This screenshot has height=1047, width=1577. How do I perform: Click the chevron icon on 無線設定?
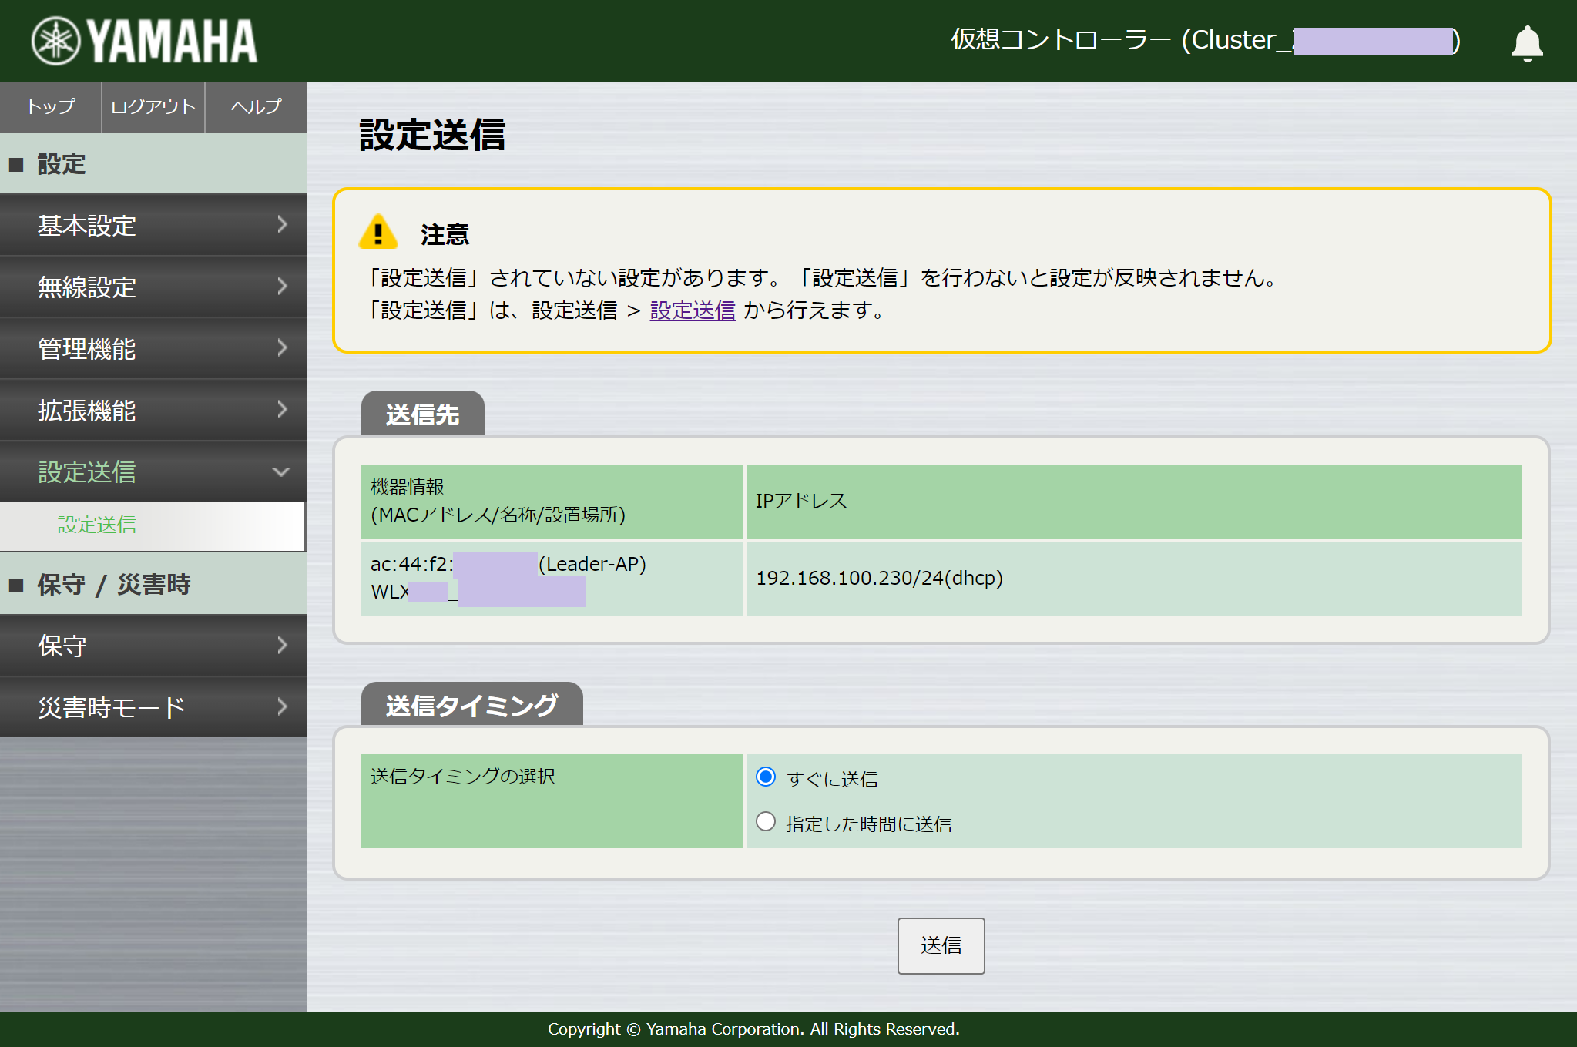[x=283, y=287]
